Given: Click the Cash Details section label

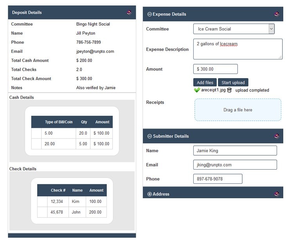Looking at the screenshot, I should pos(22,97).
